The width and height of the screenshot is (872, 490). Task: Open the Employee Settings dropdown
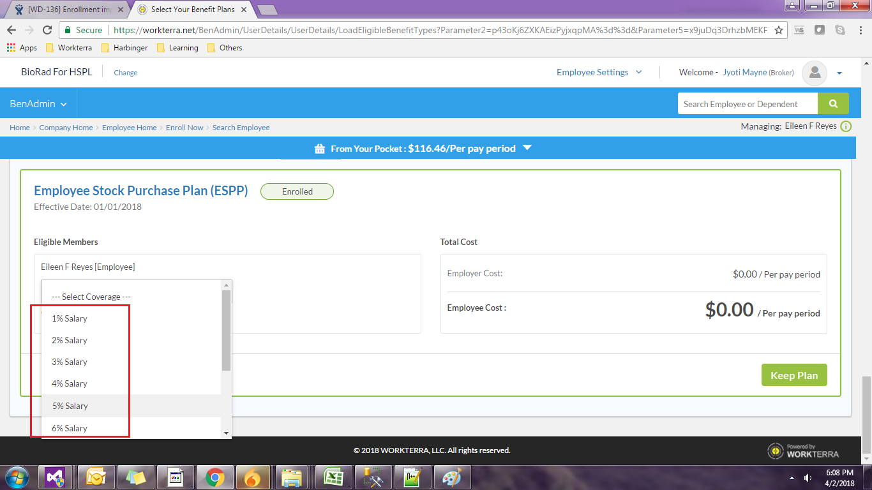pos(599,72)
